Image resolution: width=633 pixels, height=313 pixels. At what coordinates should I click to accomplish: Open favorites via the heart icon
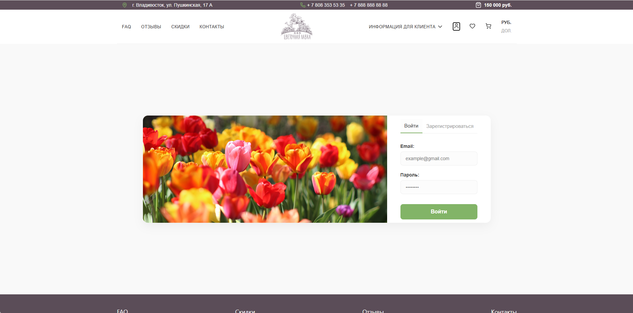[x=472, y=26]
